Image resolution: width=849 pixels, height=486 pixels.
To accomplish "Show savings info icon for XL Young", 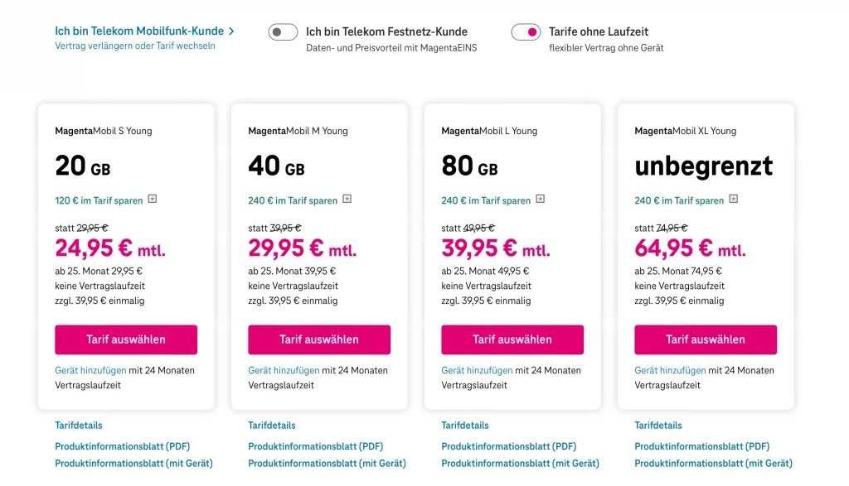I will click(x=734, y=200).
